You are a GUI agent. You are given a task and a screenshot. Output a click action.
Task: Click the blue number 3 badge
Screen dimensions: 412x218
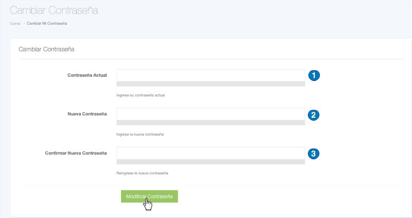pos(314,153)
